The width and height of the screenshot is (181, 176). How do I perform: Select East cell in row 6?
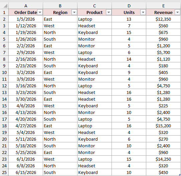tap(60, 46)
